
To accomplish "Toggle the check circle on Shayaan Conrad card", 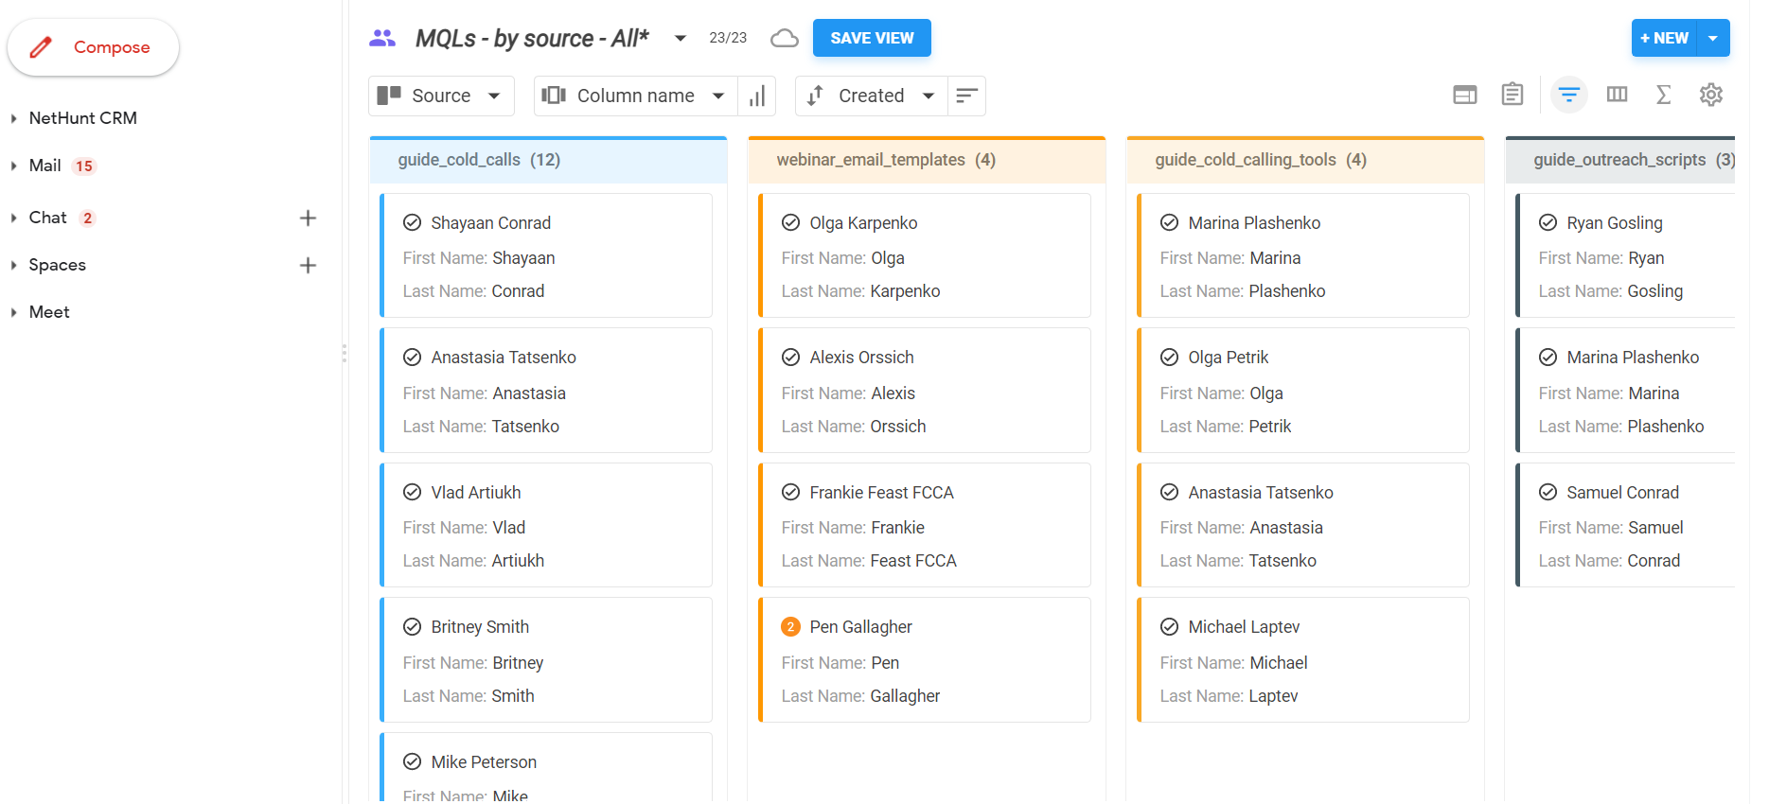I will pos(412,222).
